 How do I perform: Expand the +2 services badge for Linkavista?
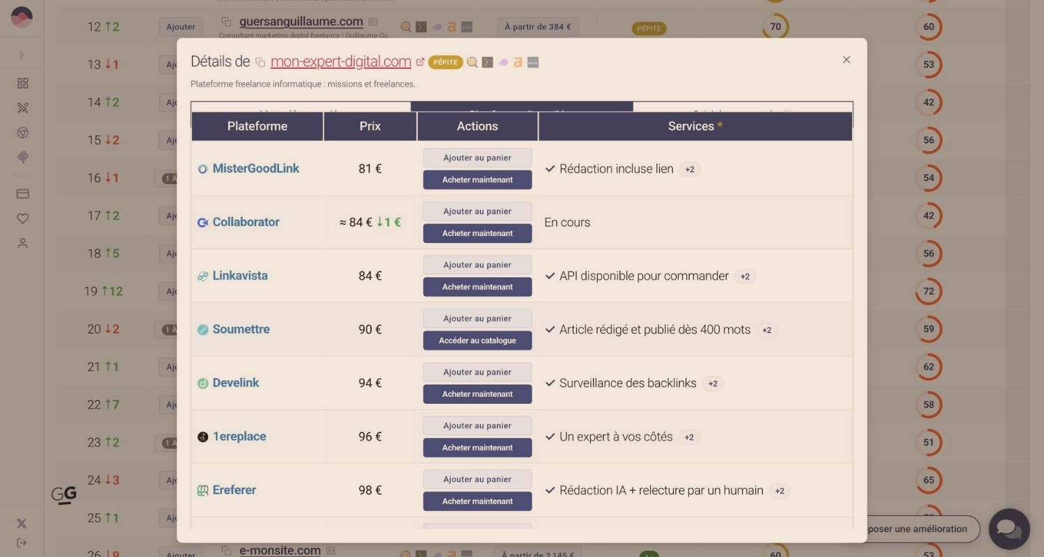click(x=745, y=276)
